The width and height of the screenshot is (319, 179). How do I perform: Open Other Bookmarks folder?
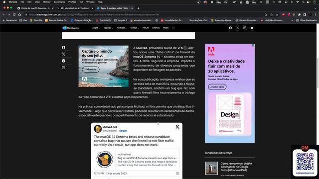tap(306, 20)
